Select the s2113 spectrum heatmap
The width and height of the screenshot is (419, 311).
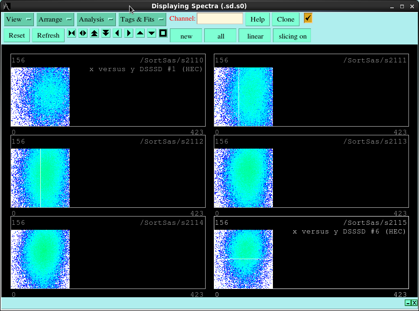coord(244,178)
